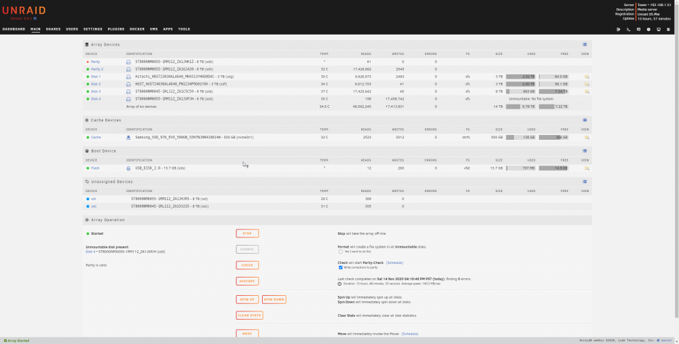Open the VMs tab
Image resolution: width=679 pixels, height=344 pixels.
pyautogui.click(x=153, y=29)
